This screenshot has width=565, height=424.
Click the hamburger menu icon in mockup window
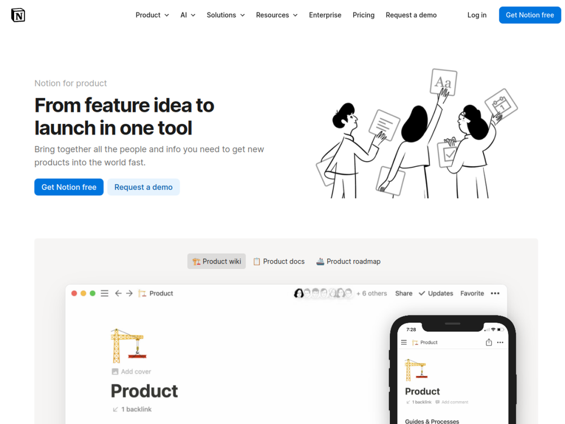(x=105, y=293)
